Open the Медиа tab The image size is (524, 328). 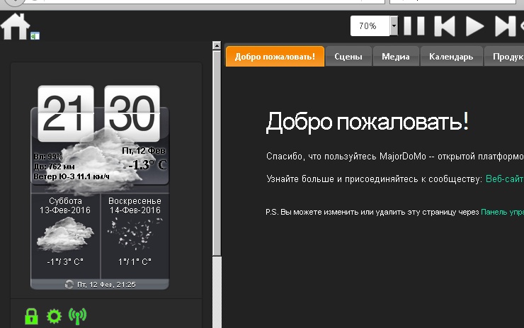396,57
